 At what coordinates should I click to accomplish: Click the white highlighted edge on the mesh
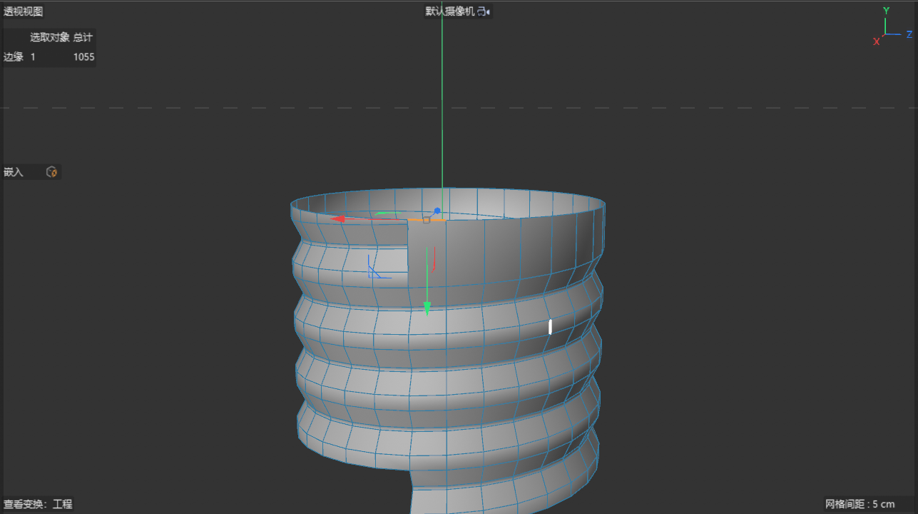pyautogui.click(x=550, y=327)
